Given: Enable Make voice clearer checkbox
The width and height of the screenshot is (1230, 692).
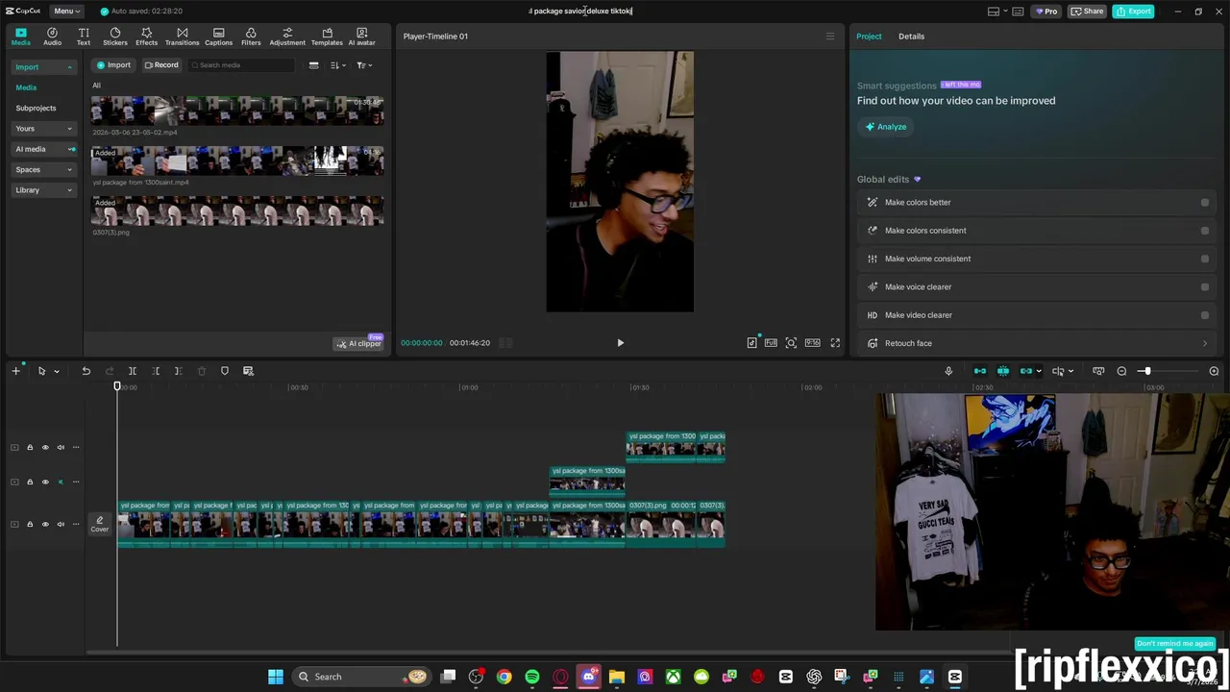Looking at the screenshot, I should coord(1205,287).
